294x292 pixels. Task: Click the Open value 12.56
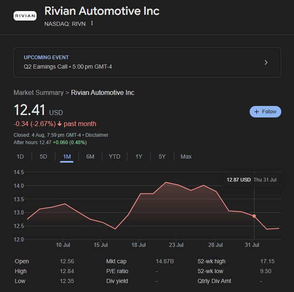coord(67,262)
